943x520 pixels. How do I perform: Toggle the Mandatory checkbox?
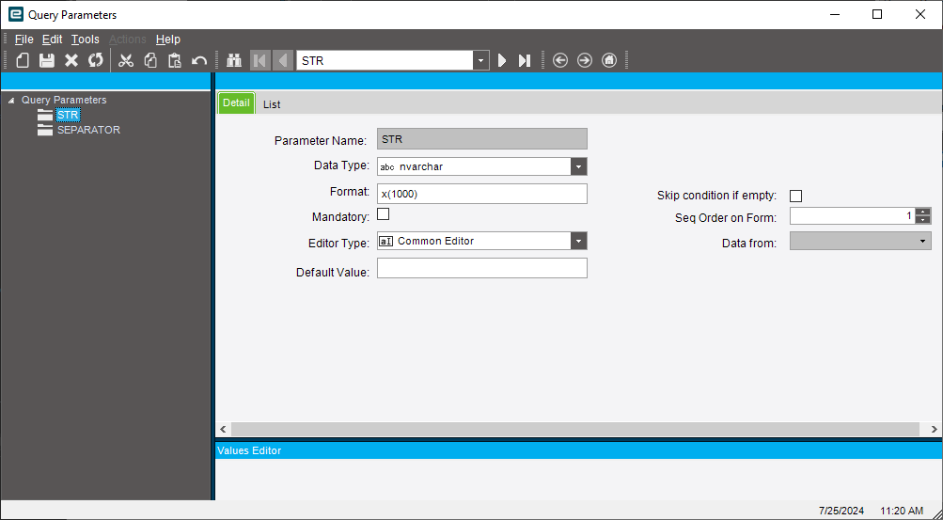(x=383, y=214)
